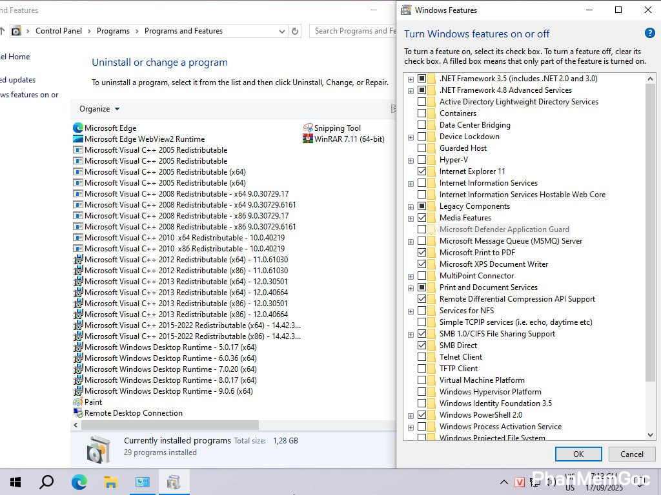Select the WinRAR 7.11 program icon
The width and height of the screenshot is (661, 495).
point(308,139)
